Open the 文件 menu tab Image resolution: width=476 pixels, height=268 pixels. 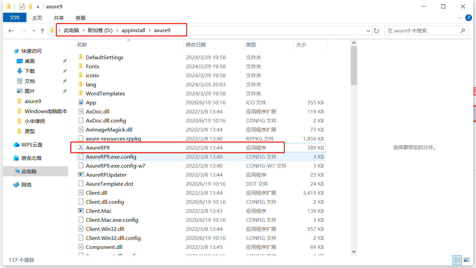click(15, 18)
